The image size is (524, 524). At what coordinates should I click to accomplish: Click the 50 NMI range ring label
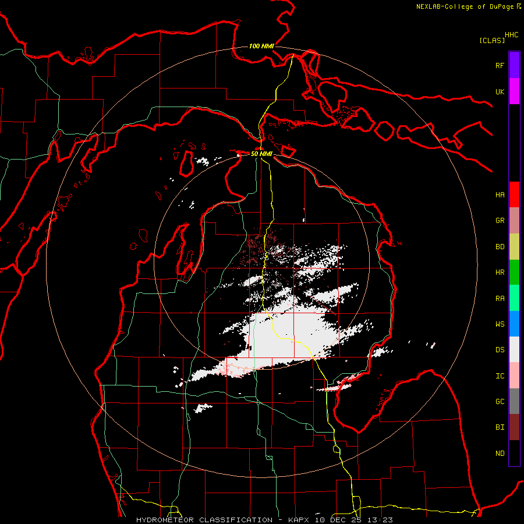point(261,154)
